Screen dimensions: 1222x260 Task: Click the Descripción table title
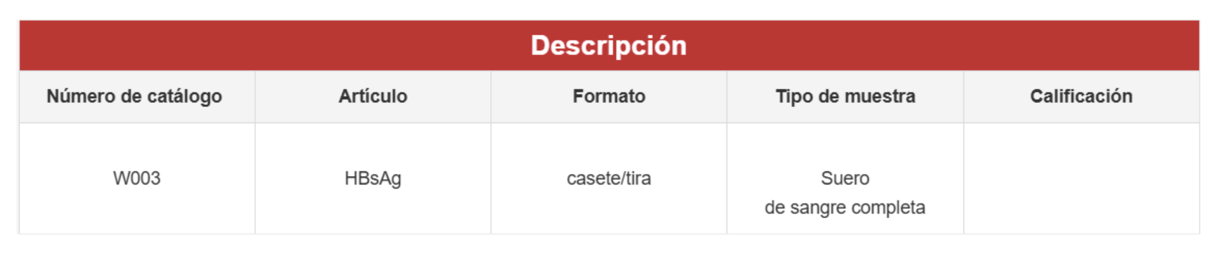click(608, 46)
